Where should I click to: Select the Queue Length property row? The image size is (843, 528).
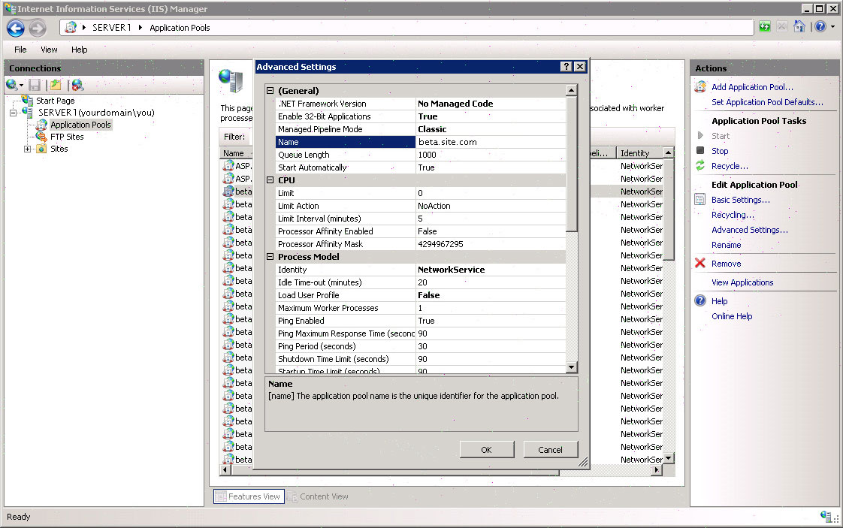click(x=421, y=155)
